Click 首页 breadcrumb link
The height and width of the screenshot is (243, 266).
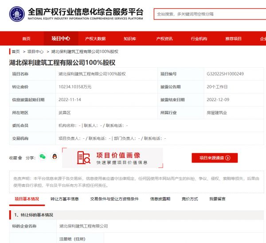coord(16,52)
